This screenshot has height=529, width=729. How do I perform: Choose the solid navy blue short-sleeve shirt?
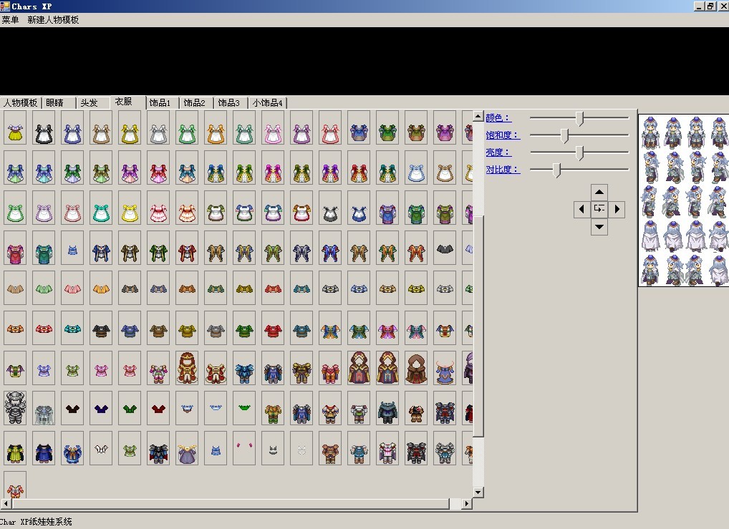[x=102, y=408]
